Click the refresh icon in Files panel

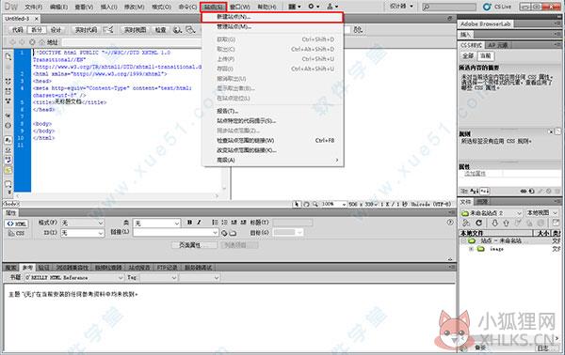pos(478,224)
